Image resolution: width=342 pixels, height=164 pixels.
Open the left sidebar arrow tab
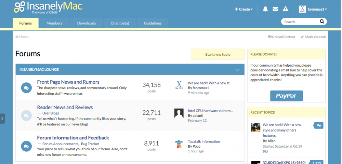point(2,119)
